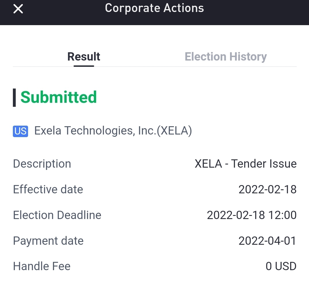The image size is (309, 283).
Task: Click the underline indicator beneath Result tab
Action: tap(84, 66)
